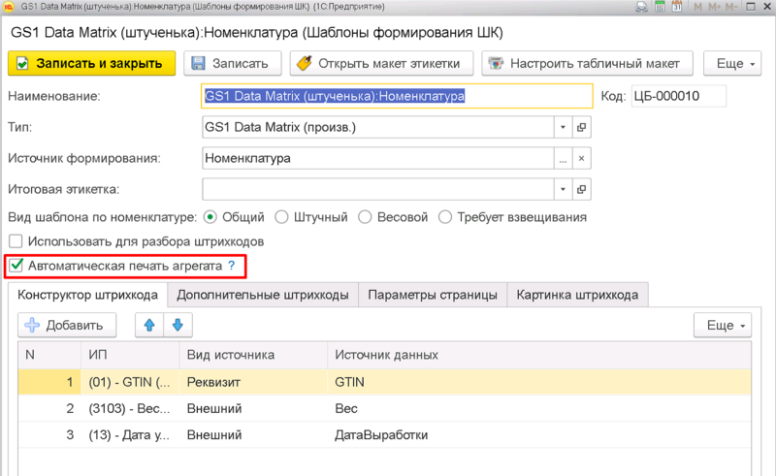Screen dimensions: 776x476
Task: Click into the Наименование text field
Action: click(x=397, y=96)
